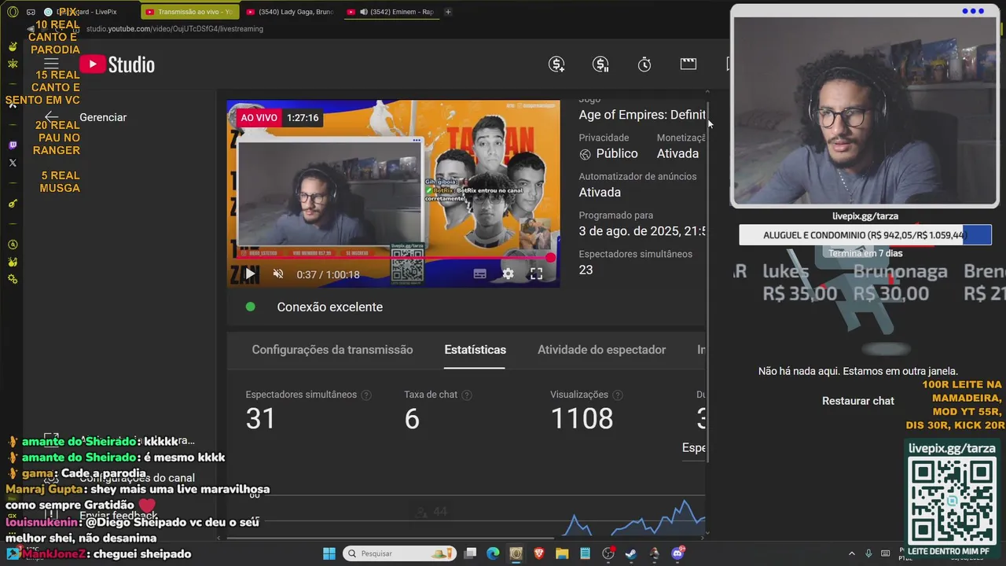Click help icon beside Espectadores simultâneos
This screenshot has height=566, width=1006.
(x=366, y=395)
